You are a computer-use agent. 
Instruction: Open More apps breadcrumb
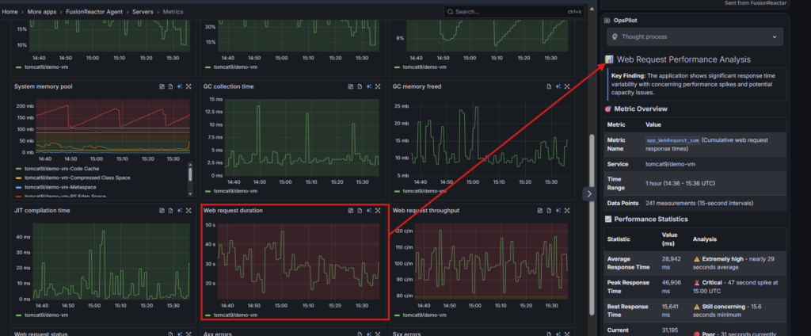(x=42, y=11)
